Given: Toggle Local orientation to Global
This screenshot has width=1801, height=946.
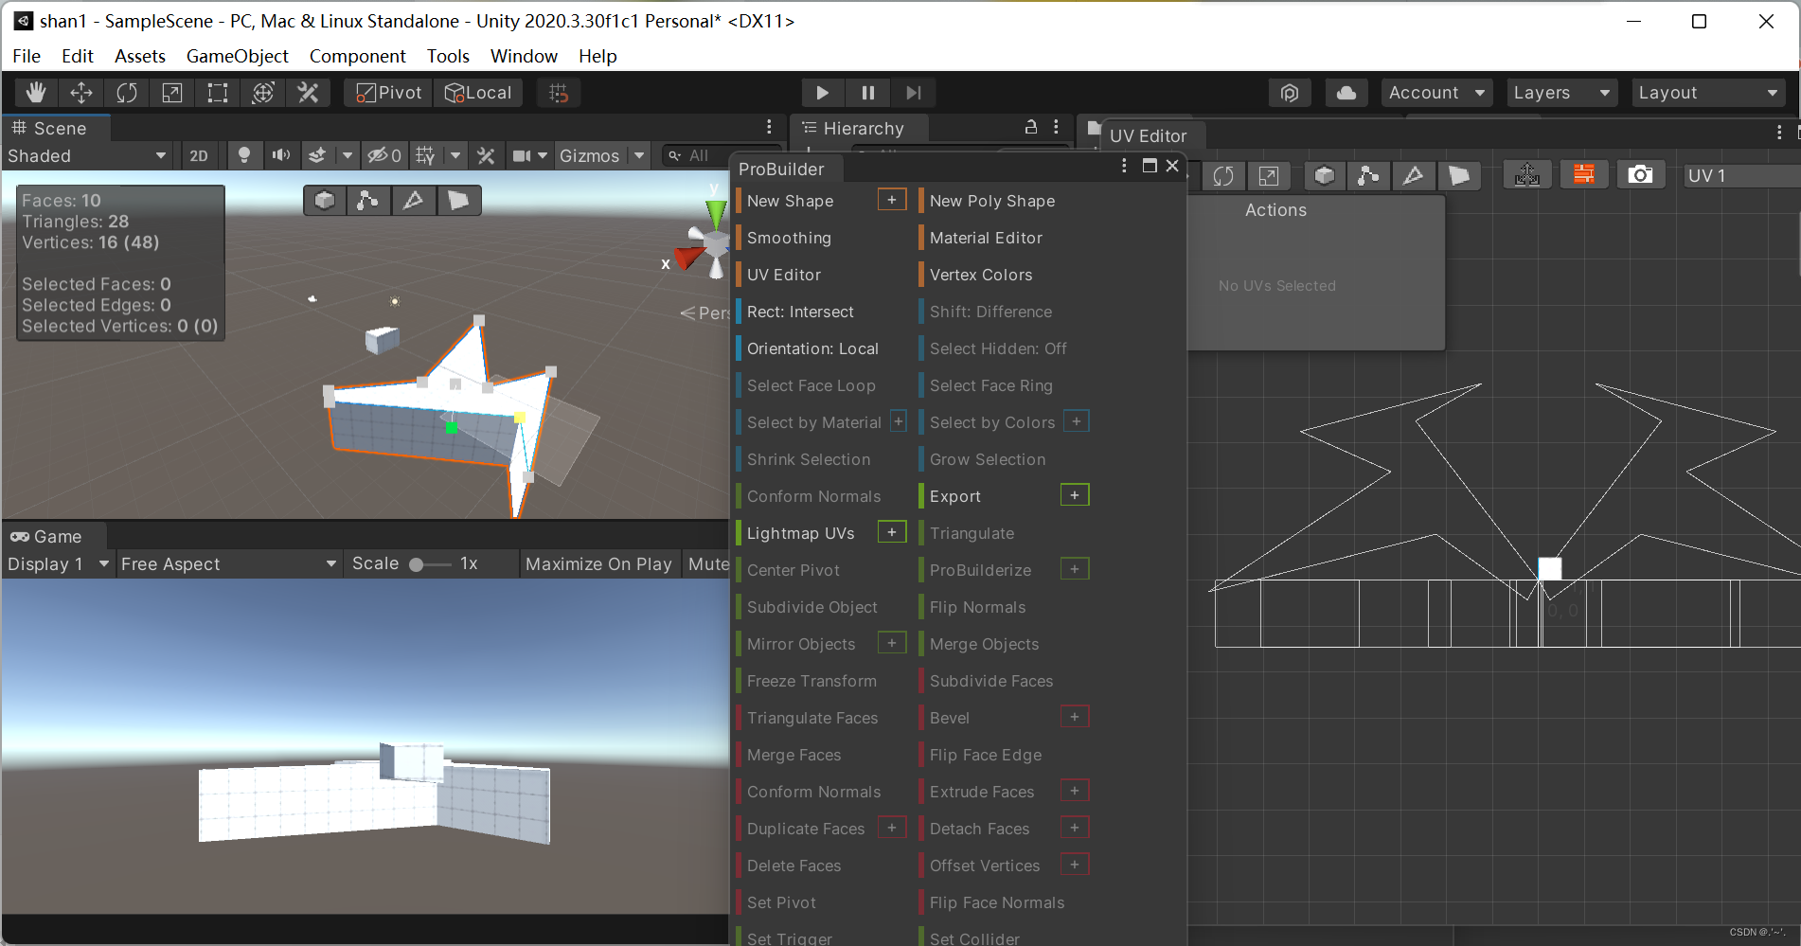Looking at the screenshot, I should click(478, 92).
